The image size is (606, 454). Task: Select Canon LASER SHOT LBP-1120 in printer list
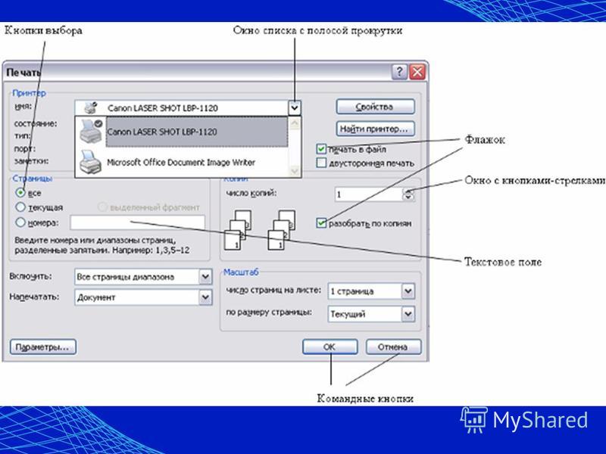pyautogui.click(x=197, y=132)
